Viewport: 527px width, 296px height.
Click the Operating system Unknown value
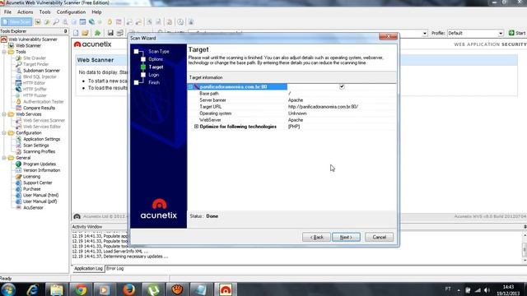(297, 113)
